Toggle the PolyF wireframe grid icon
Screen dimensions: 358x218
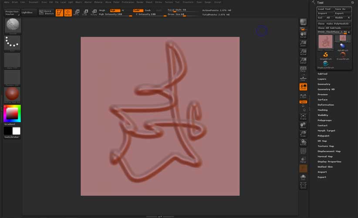pyautogui.click(x=303, y=151)
